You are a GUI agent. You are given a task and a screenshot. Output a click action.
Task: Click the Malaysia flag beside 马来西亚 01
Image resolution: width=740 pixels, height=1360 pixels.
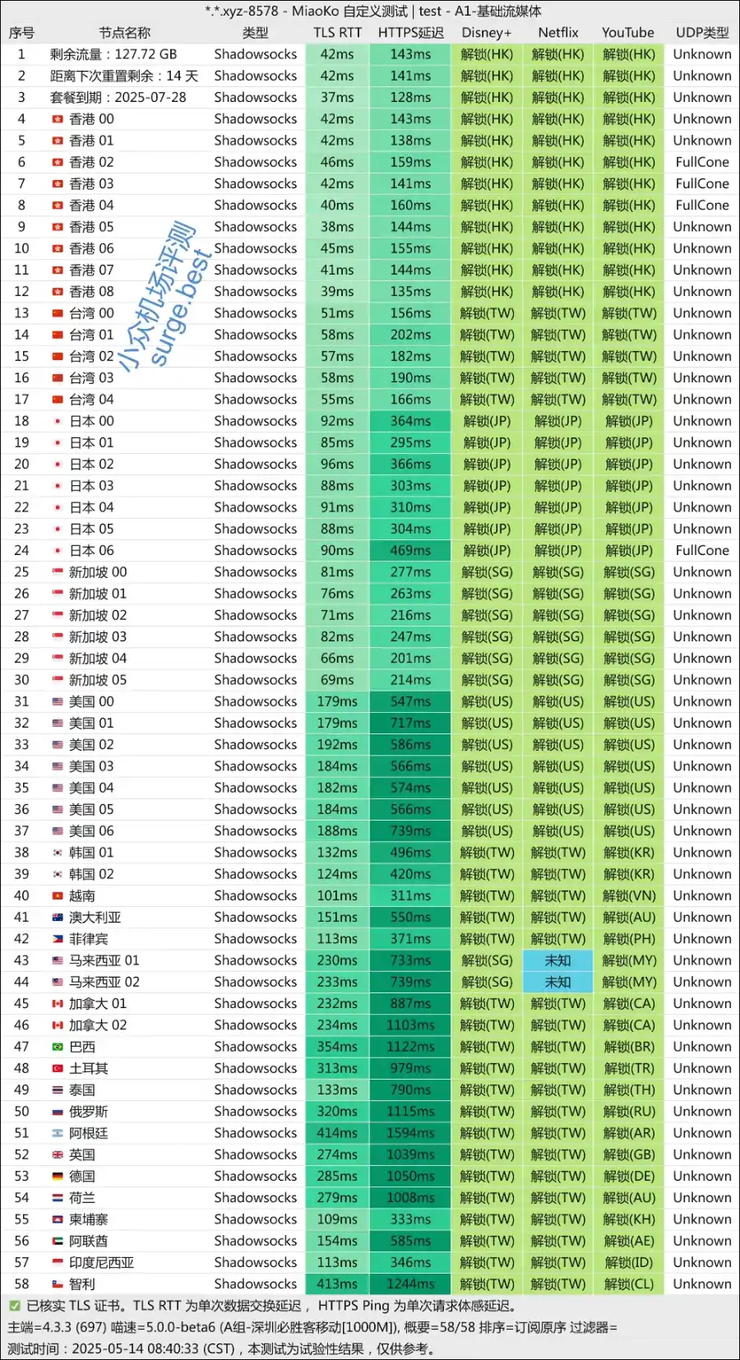58,960
